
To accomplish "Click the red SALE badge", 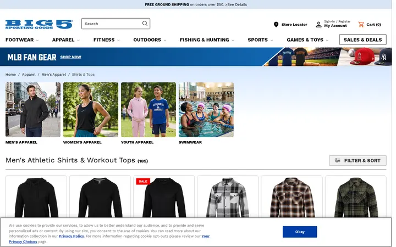I will coord(143,181).
